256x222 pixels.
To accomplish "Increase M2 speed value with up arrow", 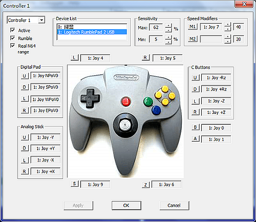I will [x=227, y=37].
